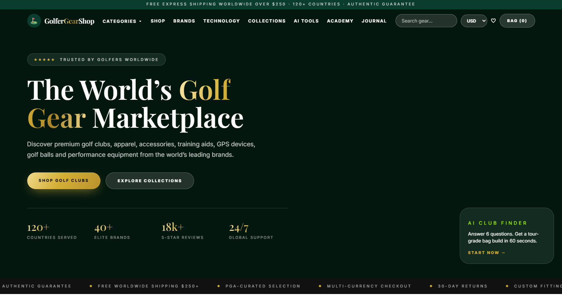Expand the Categories dropdown menu
Screen dimensions: 562x302
coord(122,21)
